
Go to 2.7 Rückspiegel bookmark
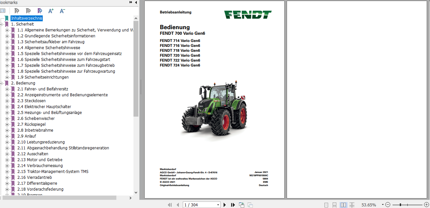click(32, 124)
